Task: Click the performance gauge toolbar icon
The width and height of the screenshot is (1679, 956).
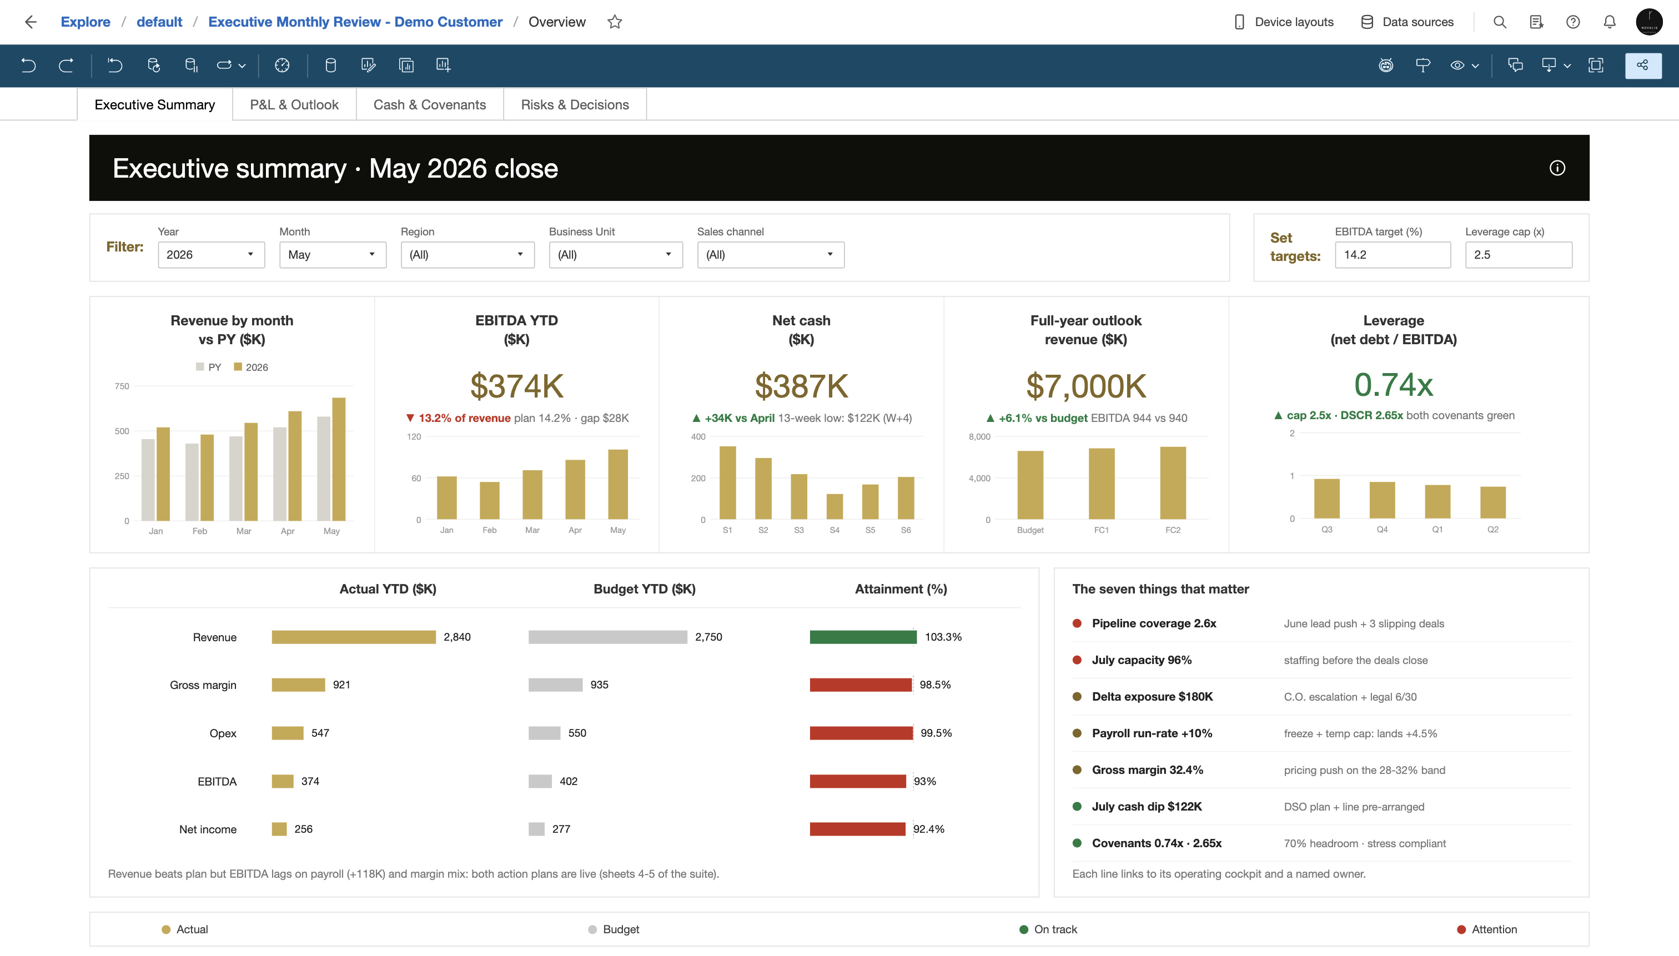Action: click(x=283, y=65)
